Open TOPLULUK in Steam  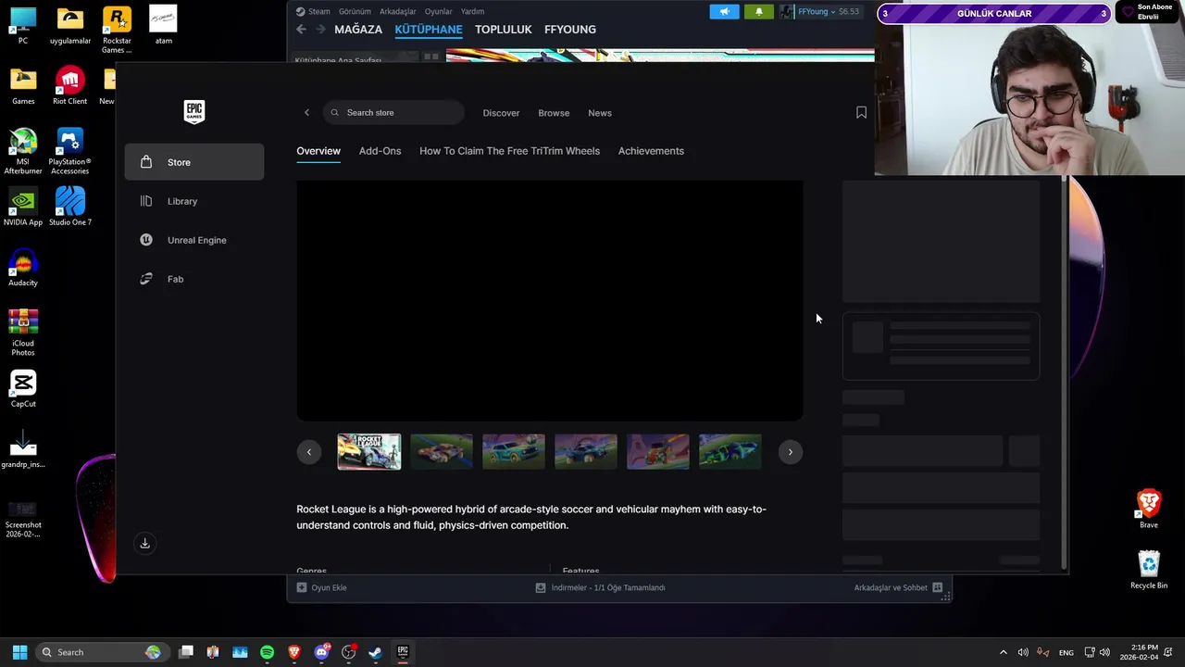(504, 30)
